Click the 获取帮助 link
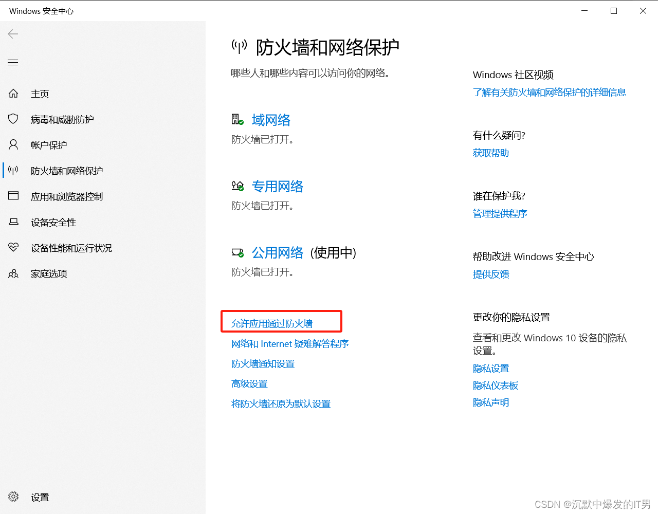The height and width of the screenshot is (514, 658). (491, 153)
